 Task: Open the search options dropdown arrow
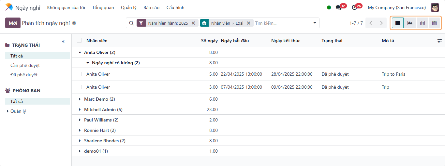315,23
